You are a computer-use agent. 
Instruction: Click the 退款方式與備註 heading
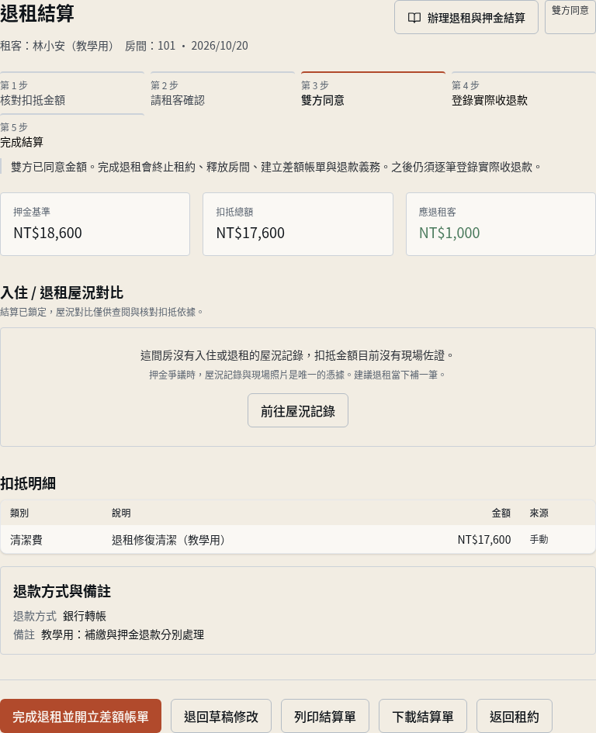[x=62, y=591]
